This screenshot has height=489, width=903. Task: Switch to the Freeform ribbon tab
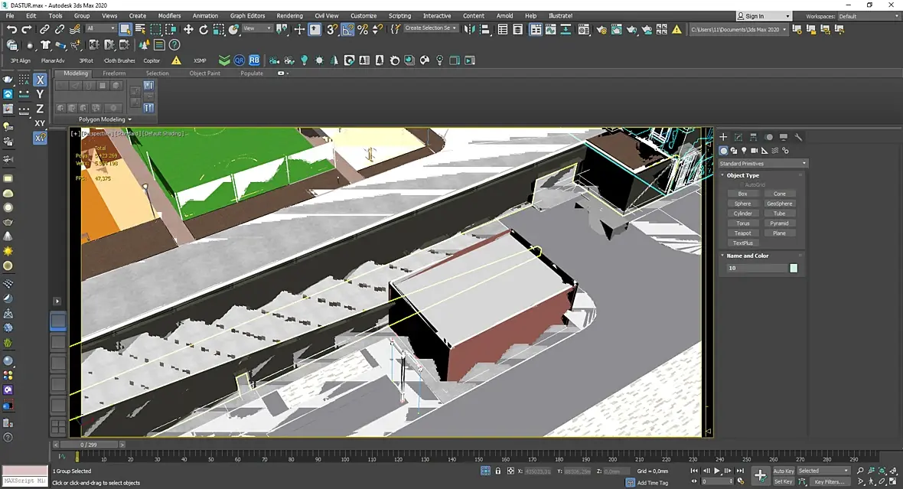pyautogui.click(x=114, y=73)
